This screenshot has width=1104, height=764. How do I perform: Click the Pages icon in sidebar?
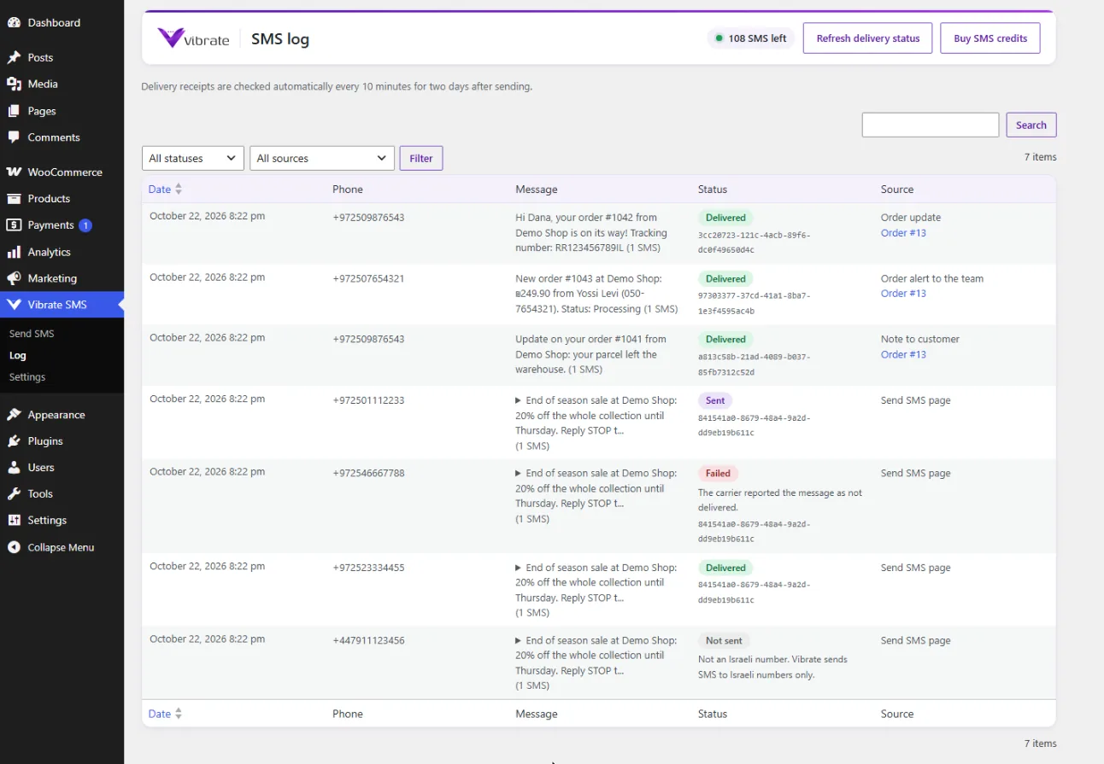pyautogui.click(x=14, y=111)
